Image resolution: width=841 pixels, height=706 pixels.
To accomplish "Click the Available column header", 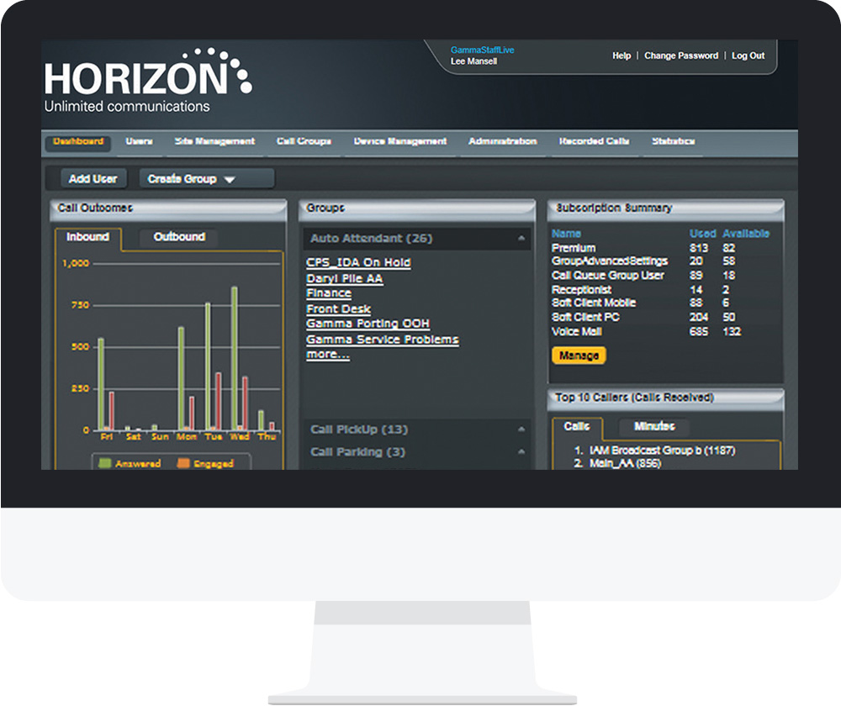I will 746,234.
